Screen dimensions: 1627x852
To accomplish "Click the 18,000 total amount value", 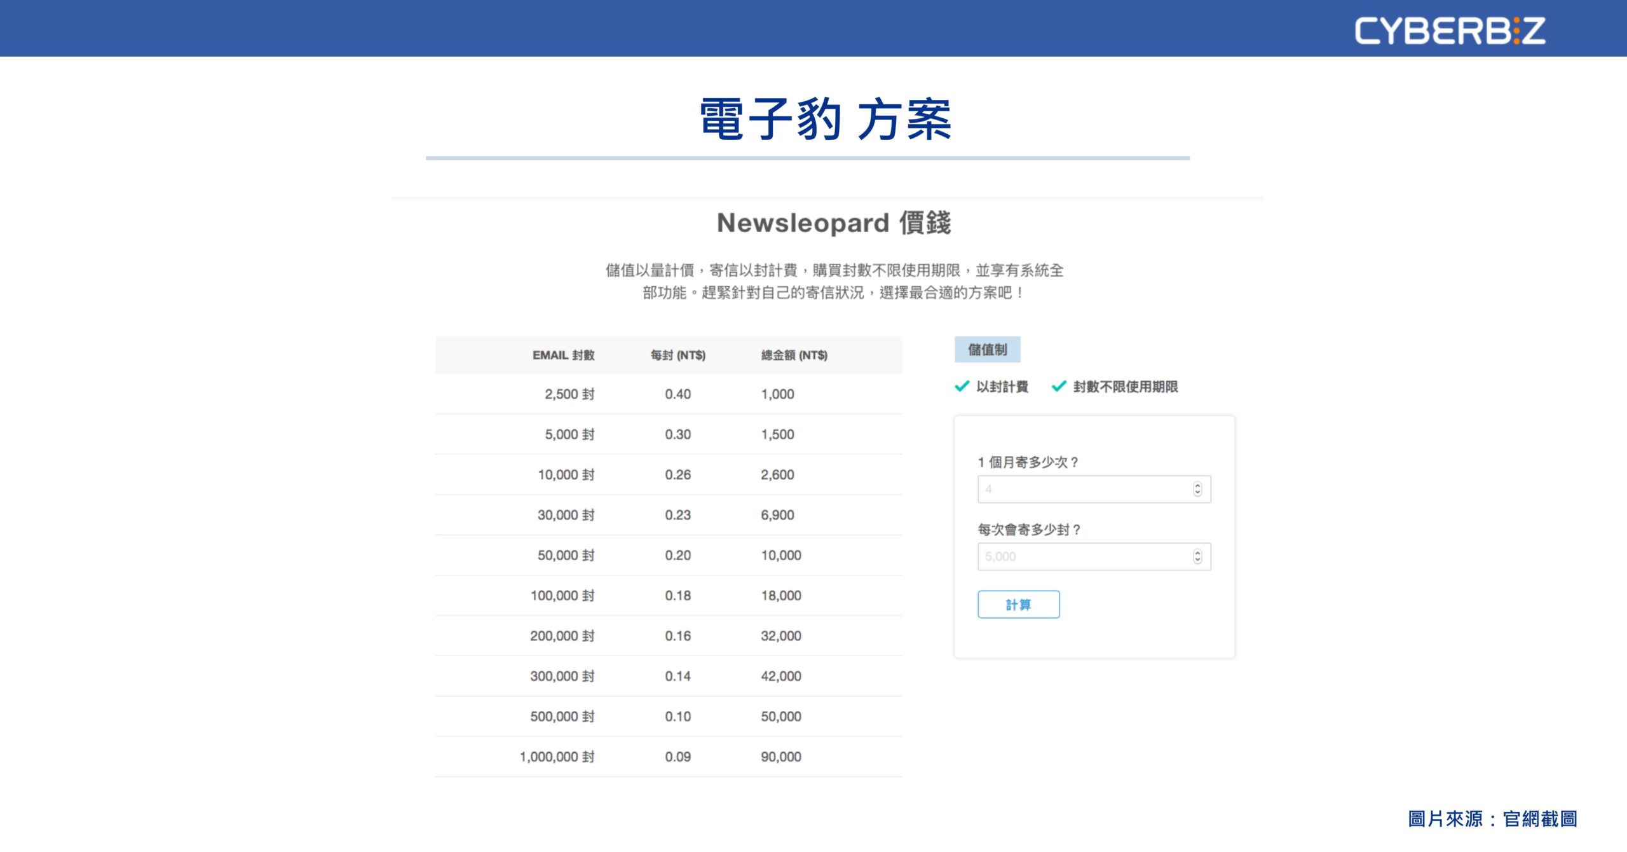I will point(781,595).
